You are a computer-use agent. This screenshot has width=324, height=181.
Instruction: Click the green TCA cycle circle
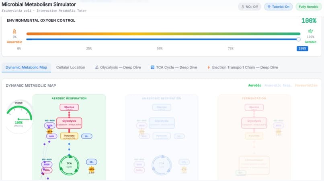click(x=69, y=165)
